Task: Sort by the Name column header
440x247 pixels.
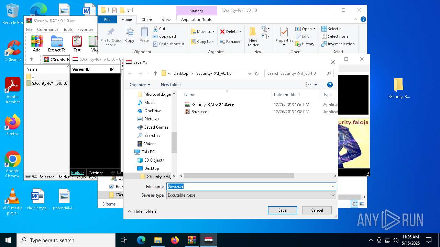Action: pyautogui.click(x=190, y=95)
